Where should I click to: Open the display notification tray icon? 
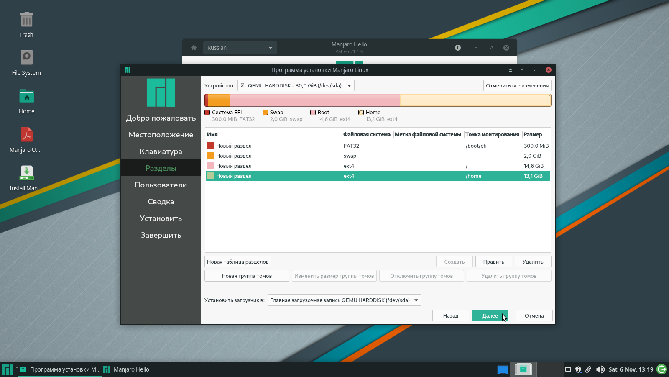pos(568,369)
